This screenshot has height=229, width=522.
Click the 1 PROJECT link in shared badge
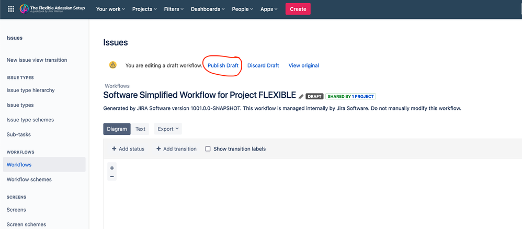point(362,97)
